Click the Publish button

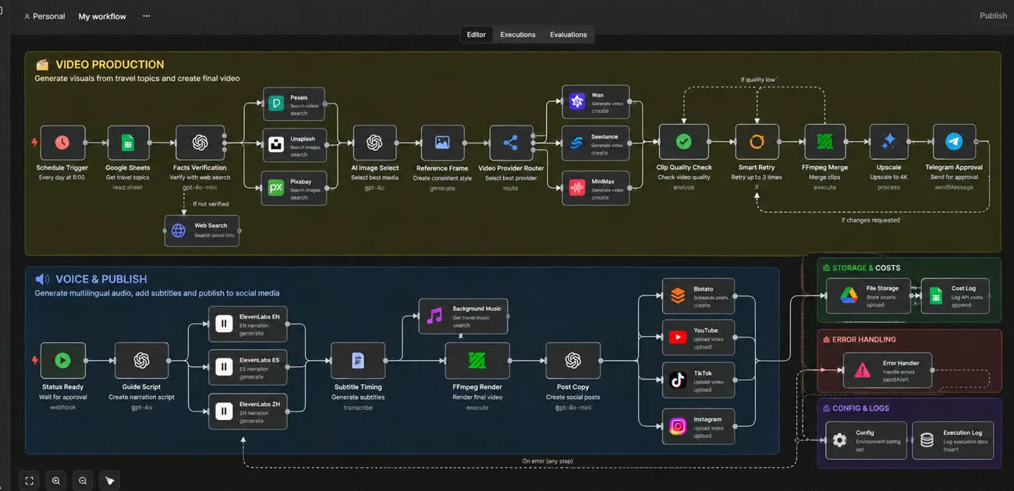[x=993, y=16]
